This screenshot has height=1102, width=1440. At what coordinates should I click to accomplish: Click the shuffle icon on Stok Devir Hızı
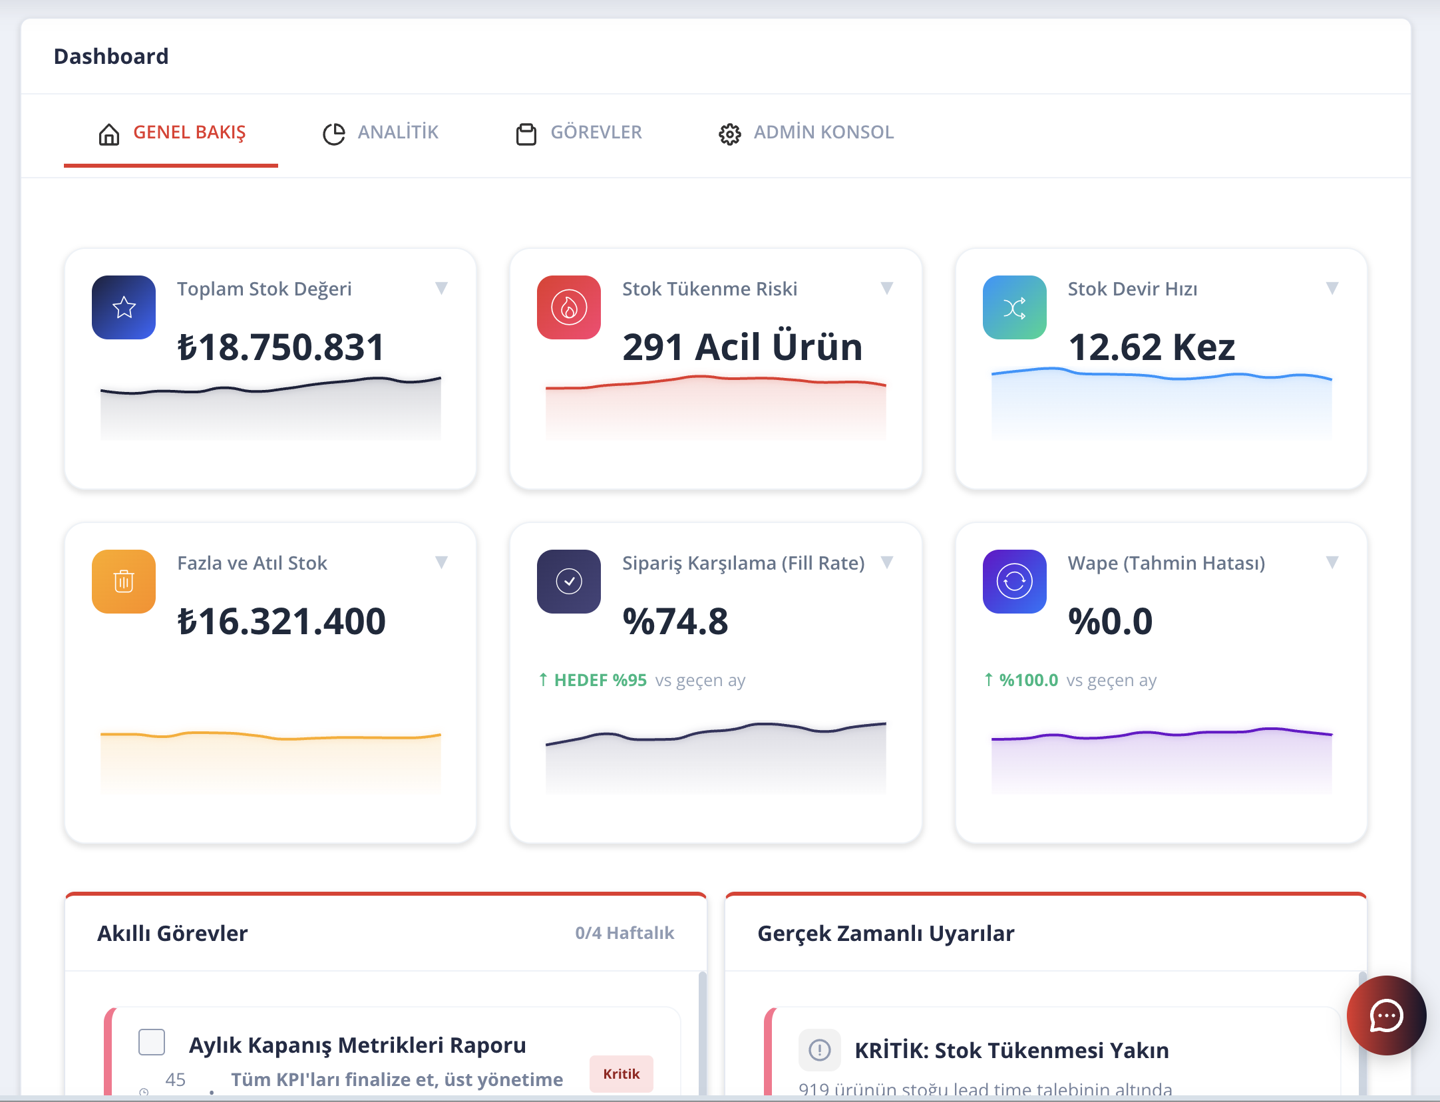(1014, 307)
